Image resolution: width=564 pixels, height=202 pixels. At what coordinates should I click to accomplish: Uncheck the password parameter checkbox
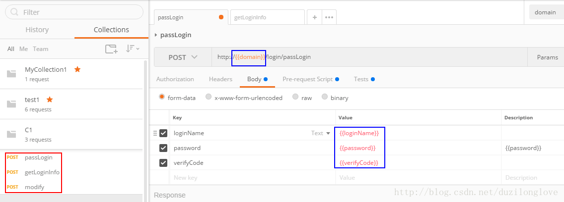(163, 148)
